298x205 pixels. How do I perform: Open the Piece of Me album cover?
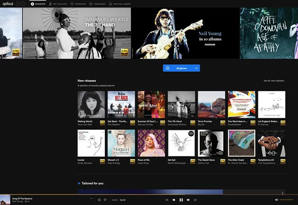151,143
